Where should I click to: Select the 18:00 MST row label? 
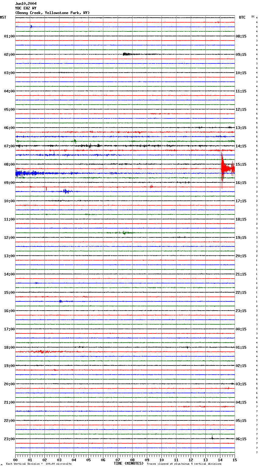point(9,347)
